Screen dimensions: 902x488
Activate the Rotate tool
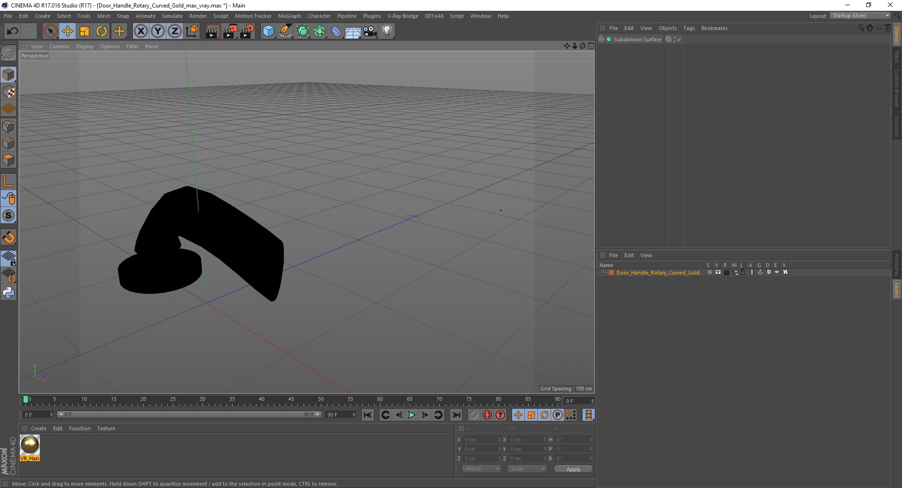101,31
